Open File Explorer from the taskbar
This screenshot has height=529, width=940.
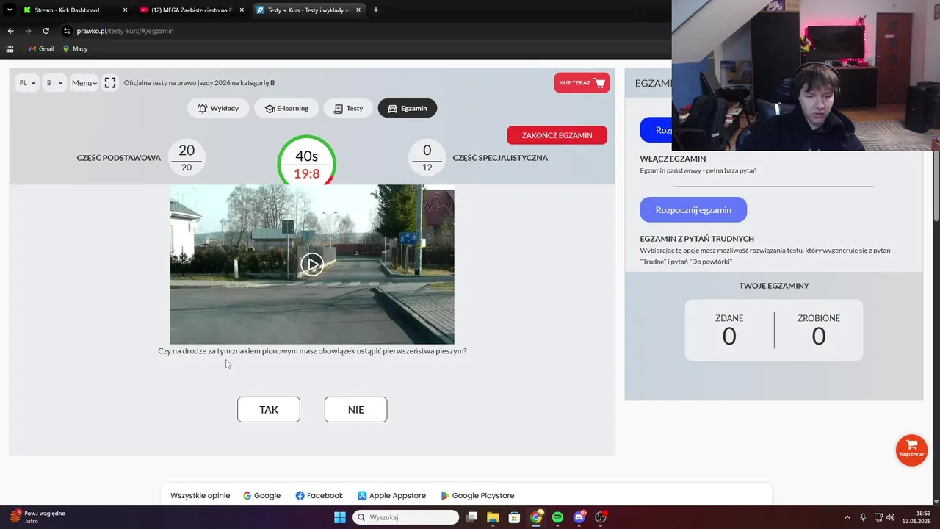(x=493, y=517)
